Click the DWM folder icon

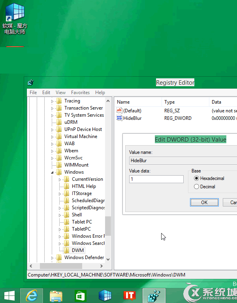click(x=67, y=250)
